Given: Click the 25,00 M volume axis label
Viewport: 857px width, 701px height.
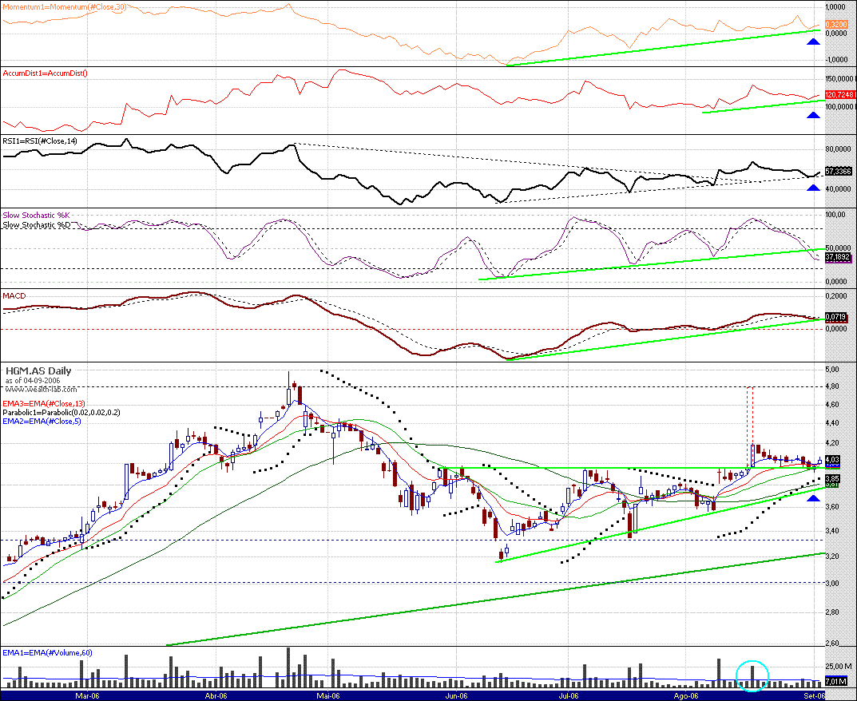Looking at the screenshot, I should point(839,666).
